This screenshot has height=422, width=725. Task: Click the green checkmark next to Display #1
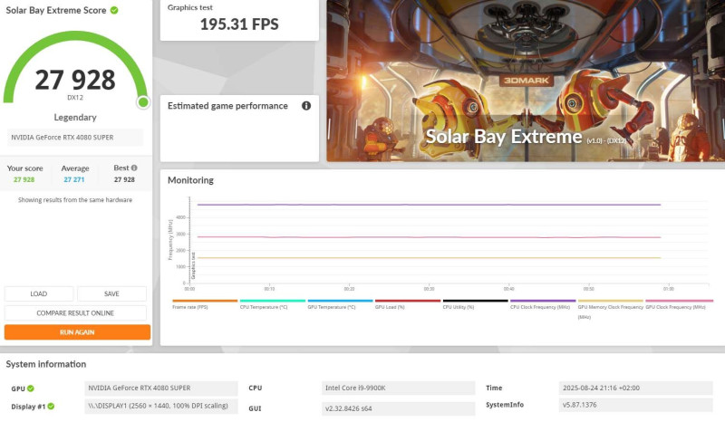[x=51, y=407]
